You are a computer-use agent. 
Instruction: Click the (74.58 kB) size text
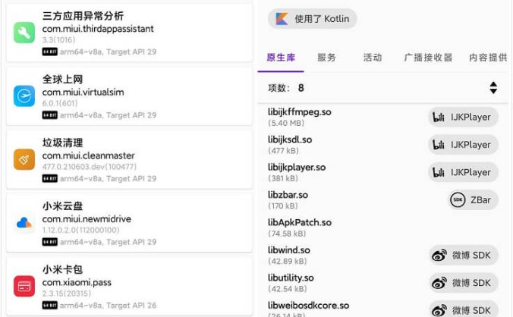[287, 234]
